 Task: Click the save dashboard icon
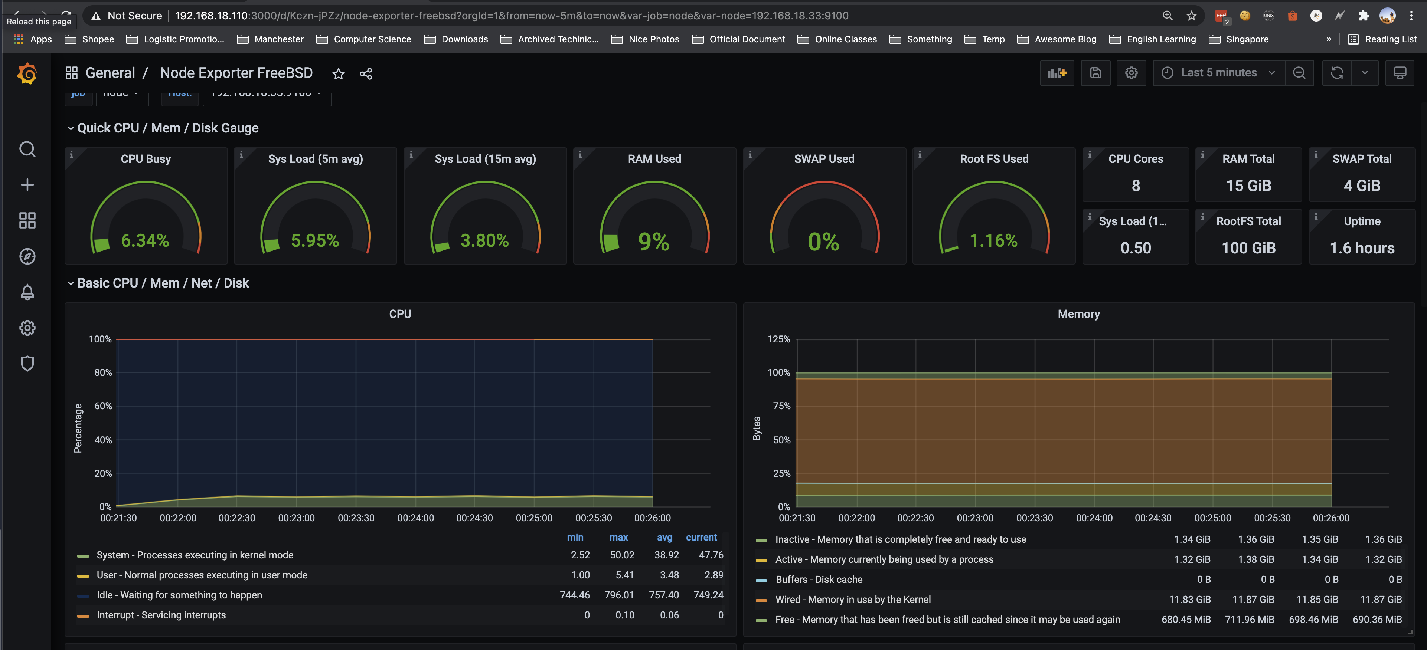coord(1096,72)
